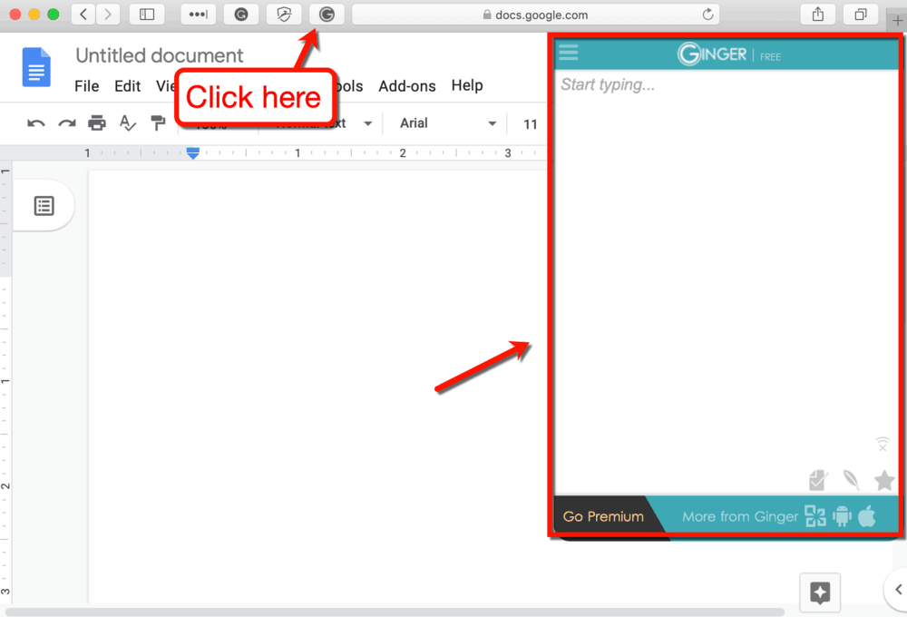Click the 'More from Ginger' text

pyautogui.click(x=740, y=516)
